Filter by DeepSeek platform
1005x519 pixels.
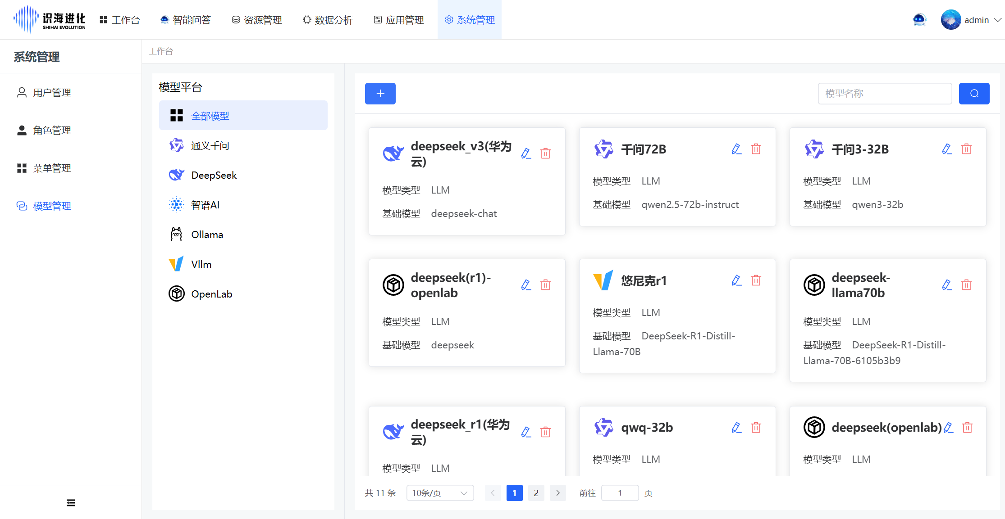pyautogui.click(x=243, y=175)
